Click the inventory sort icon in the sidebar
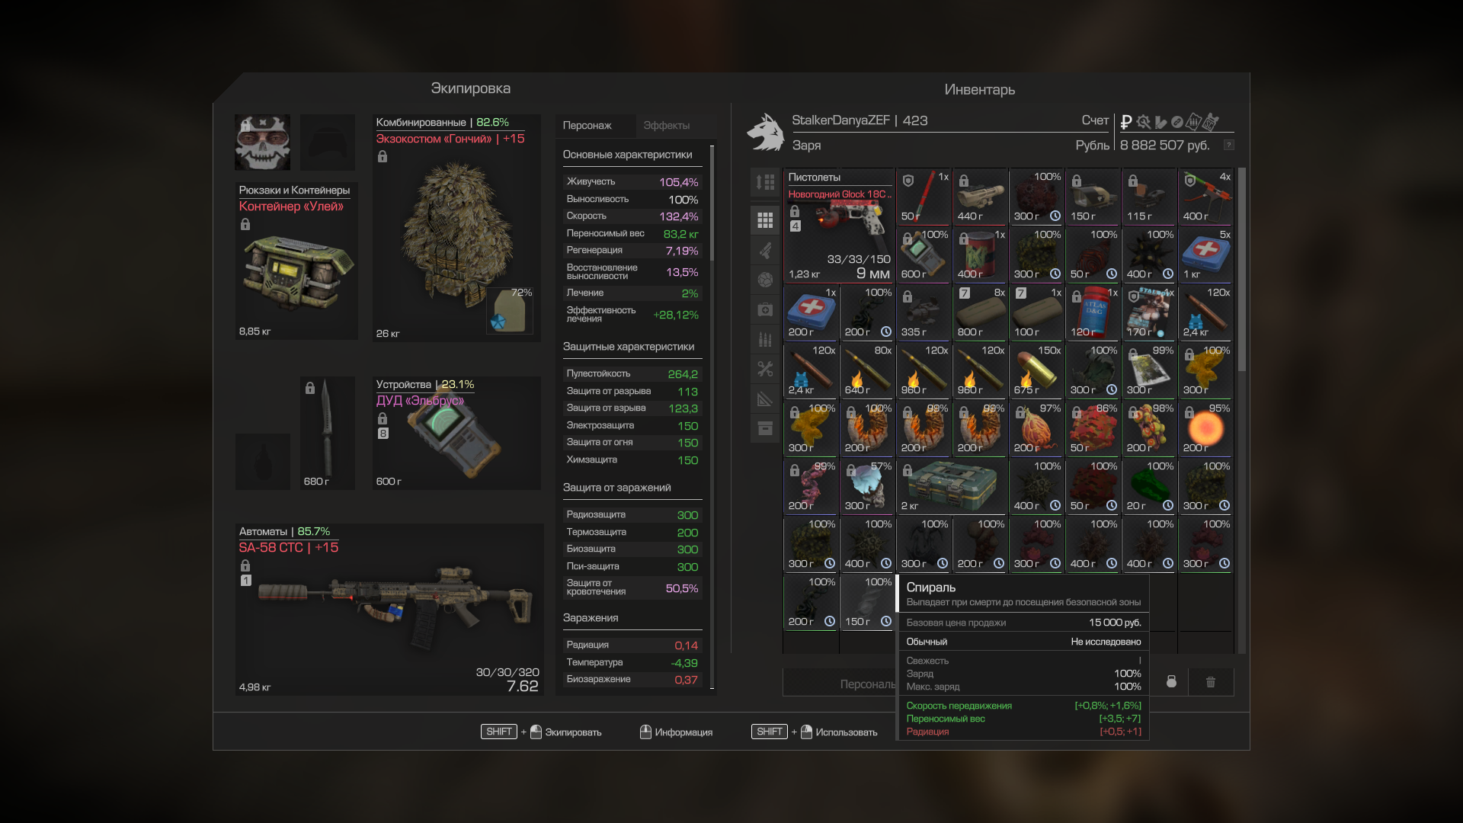Viewport: 1463px width, 823px height. (765, 182)
